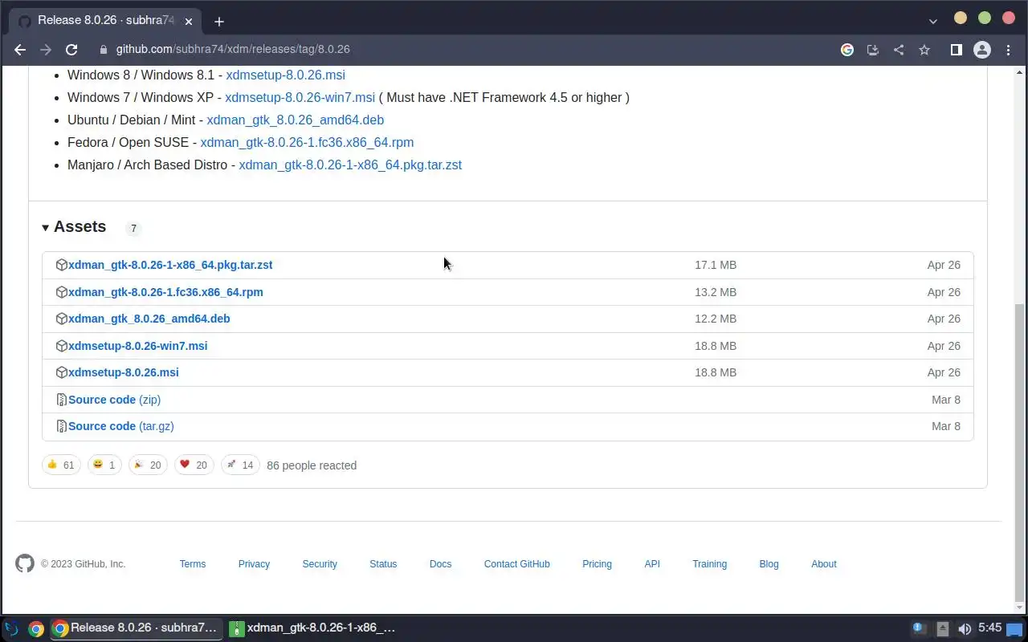Open Manjaro pkg.tar.zst link in description

point(350,165)
